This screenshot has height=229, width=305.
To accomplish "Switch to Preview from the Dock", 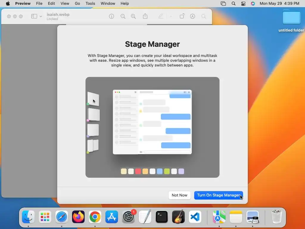I will (253, 217).
